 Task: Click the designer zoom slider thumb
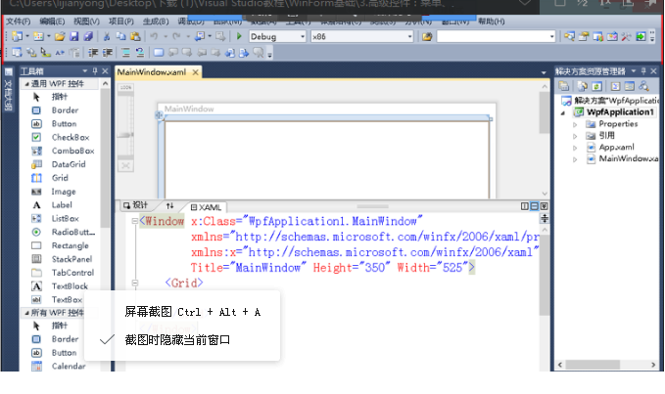coord(125,135)
